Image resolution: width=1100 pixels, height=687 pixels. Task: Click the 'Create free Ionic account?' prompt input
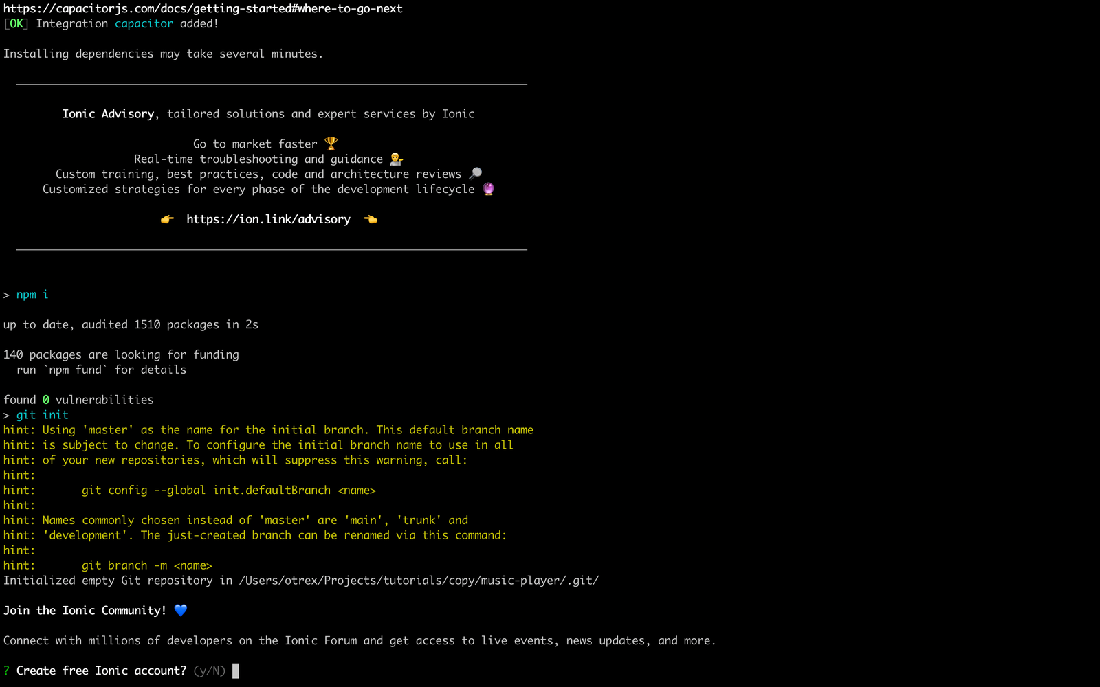pos(236,671)
